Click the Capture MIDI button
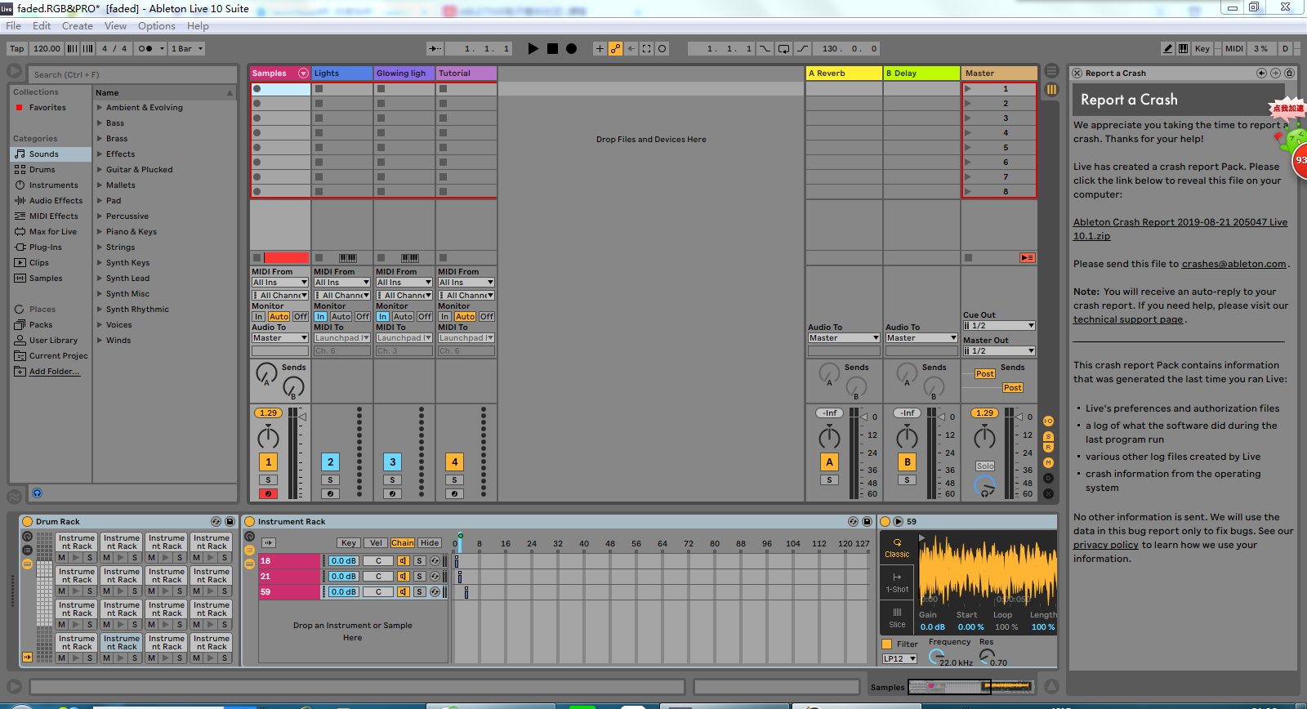Screen dimensions: 1307x709 (x=647, y=49)
